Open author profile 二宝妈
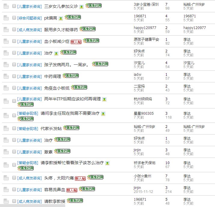 139,86
